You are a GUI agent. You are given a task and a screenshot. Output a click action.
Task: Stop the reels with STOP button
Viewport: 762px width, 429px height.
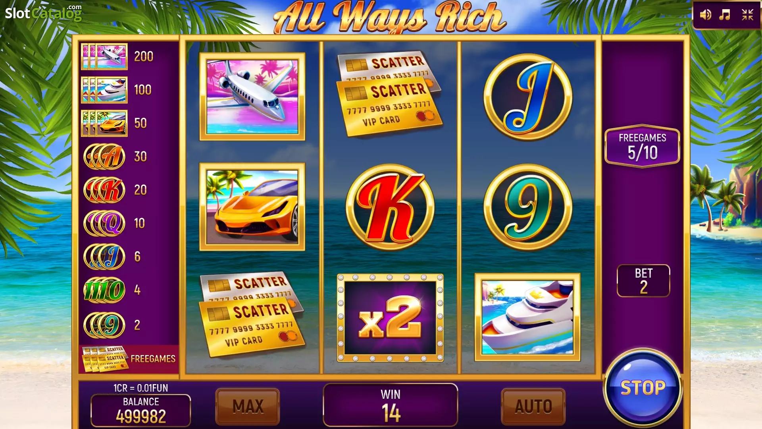(x=643, y=388)
